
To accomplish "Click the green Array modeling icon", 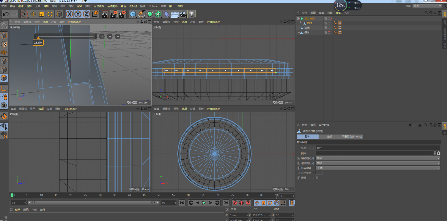I will tap(158, 14).
